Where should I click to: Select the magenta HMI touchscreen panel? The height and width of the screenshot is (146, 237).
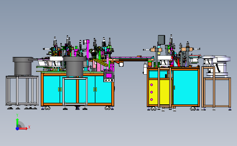click(x=109, y=76)
